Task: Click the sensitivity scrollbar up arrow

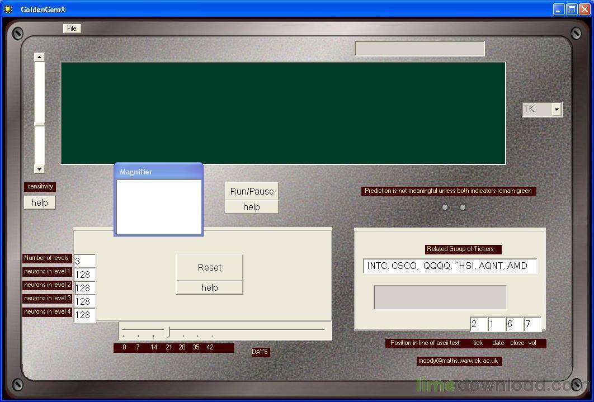Action: 39,57
